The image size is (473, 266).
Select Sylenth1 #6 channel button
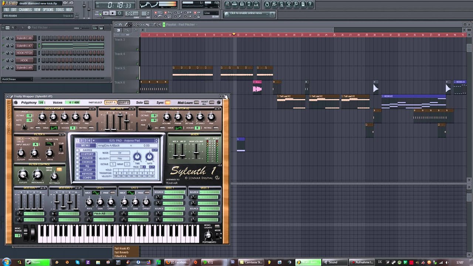[x=24, y=38]
